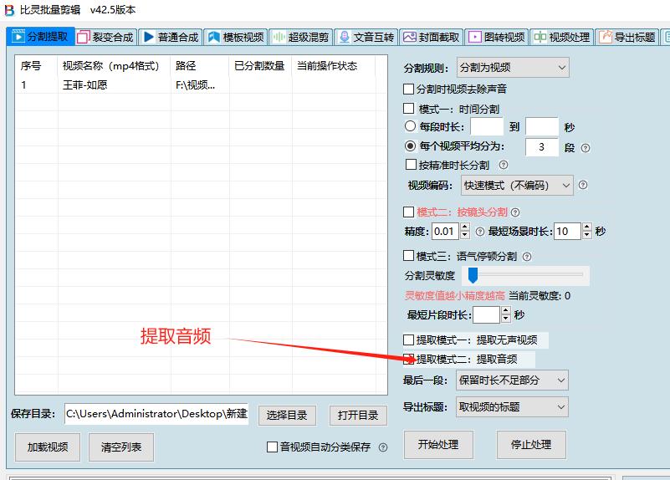This screenshot has width=670, height=480.
Task: Go to the 视频处理 tab
Action: pyautogui.click(x=562, y=37)
